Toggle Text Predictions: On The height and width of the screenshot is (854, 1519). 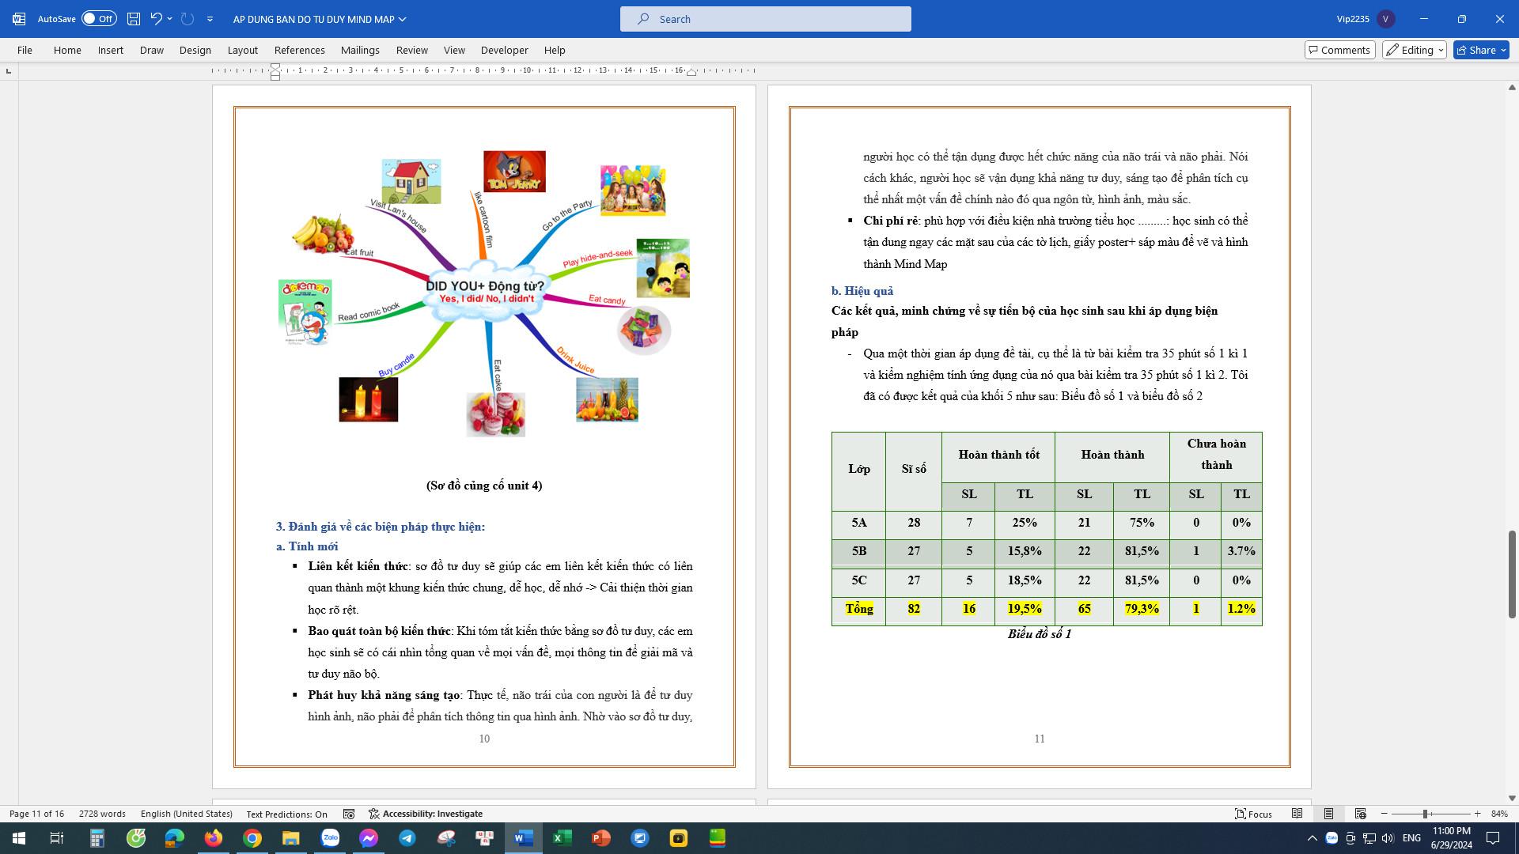tap(286, 814)
